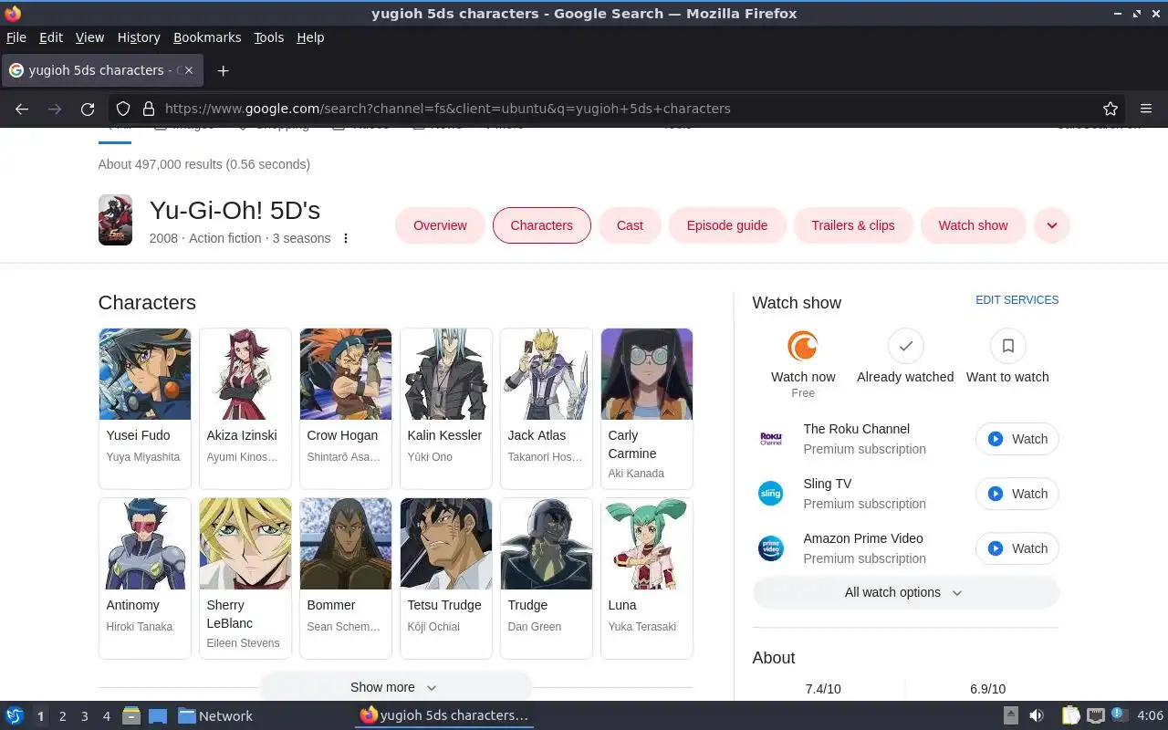This screenshot has height=730, width=1168.
Task: Select the Episode guide chip
Action: 727,225
